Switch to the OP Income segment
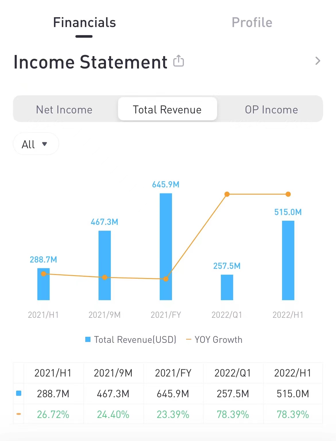Viewport: 336px width, 441px height. pyautogui.click(x=271, y=110)
